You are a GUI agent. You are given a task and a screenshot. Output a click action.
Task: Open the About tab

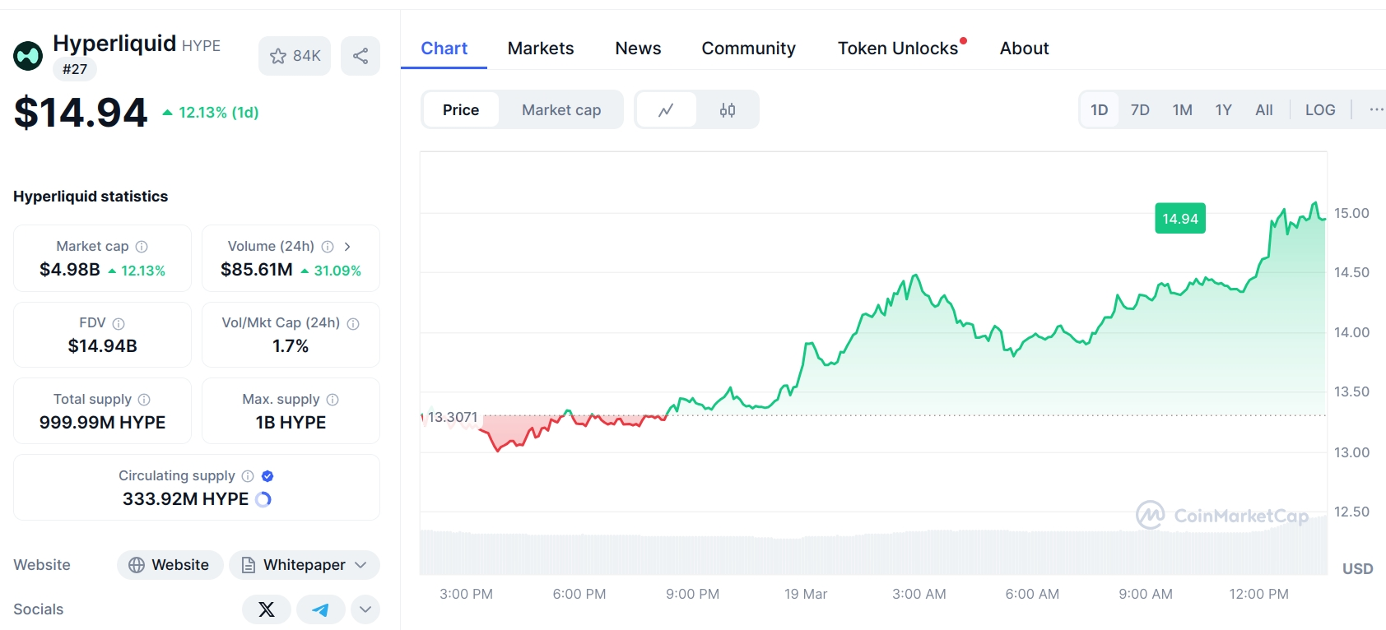[1024, 49]
